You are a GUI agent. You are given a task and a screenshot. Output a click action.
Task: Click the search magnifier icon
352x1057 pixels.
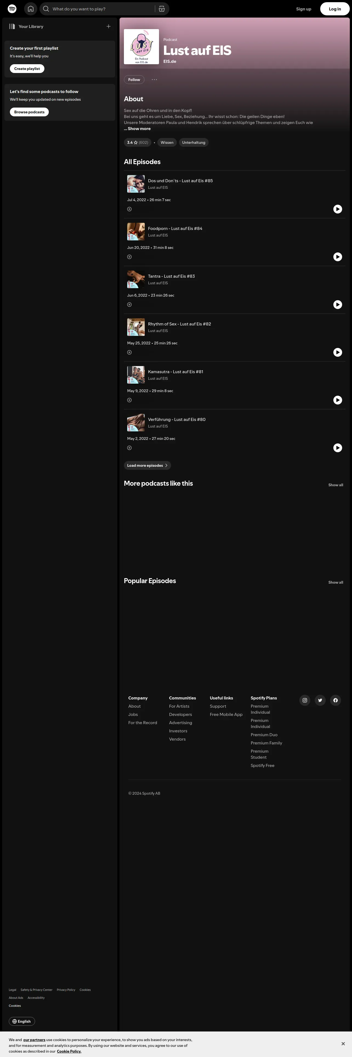(x=46, y=9)
